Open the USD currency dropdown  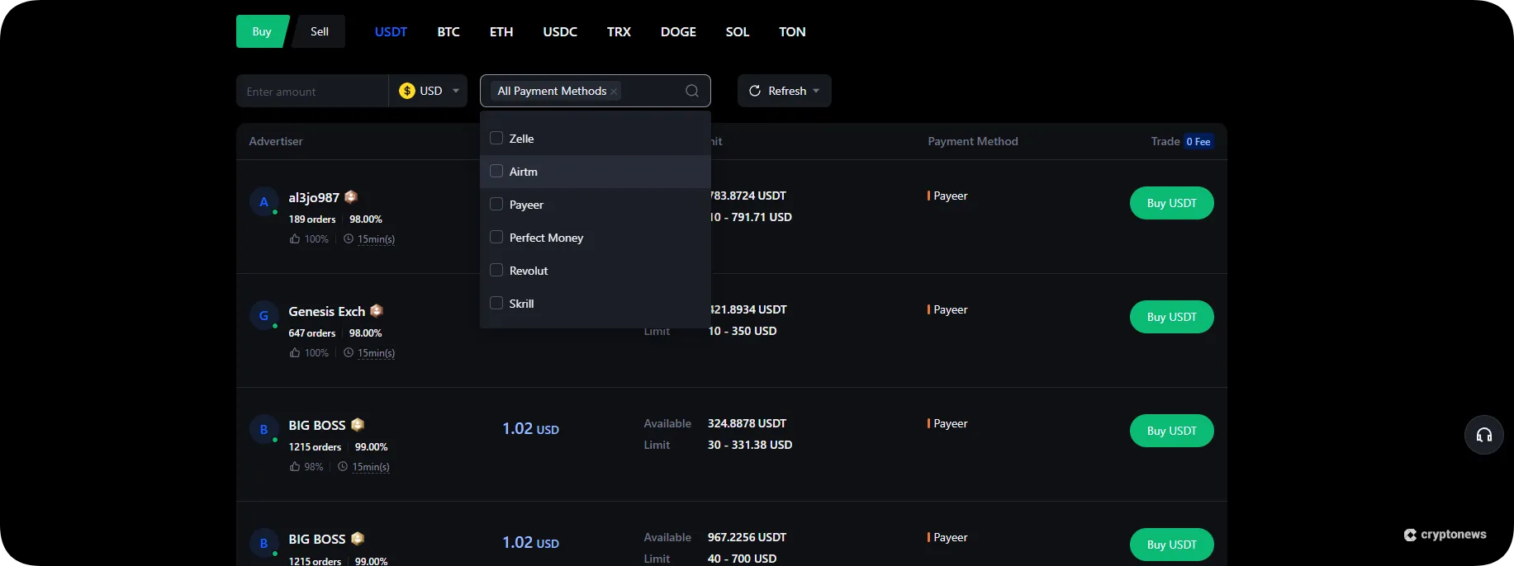click(x=429, y=91)
